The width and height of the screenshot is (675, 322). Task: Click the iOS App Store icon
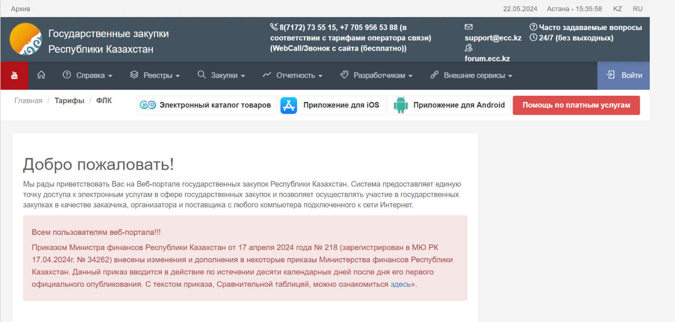click(x=288, y=105)
